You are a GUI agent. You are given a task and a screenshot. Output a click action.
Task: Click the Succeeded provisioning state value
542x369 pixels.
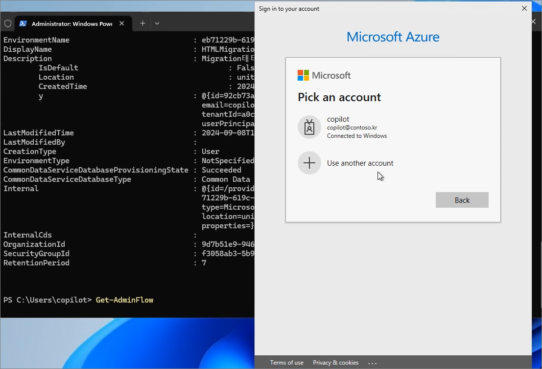click(222, 170)
